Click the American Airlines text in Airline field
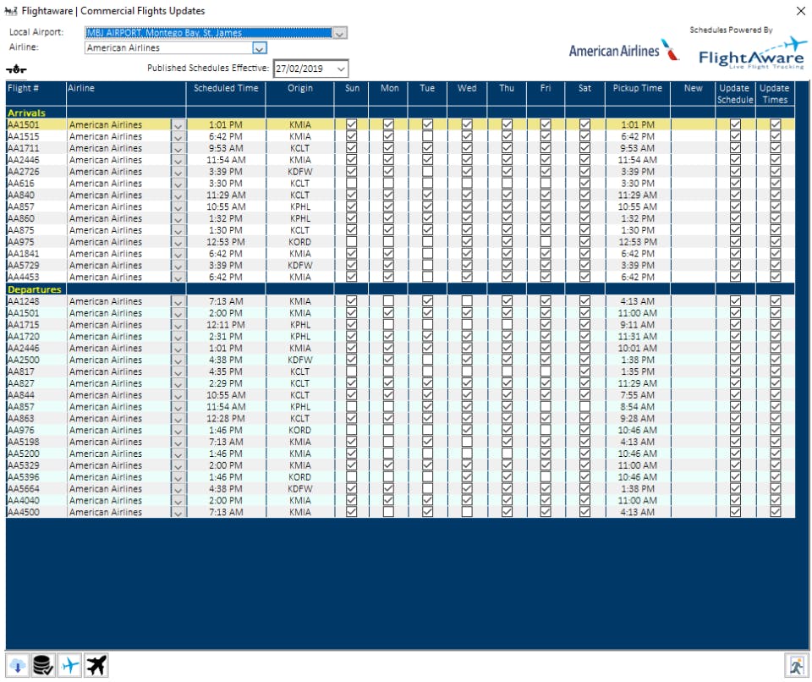Screen dimensions: 812x682 (x=123, y=48)
